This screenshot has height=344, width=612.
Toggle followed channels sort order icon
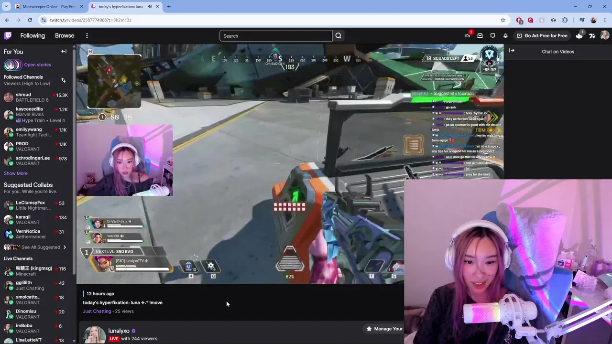click(63, 80)
